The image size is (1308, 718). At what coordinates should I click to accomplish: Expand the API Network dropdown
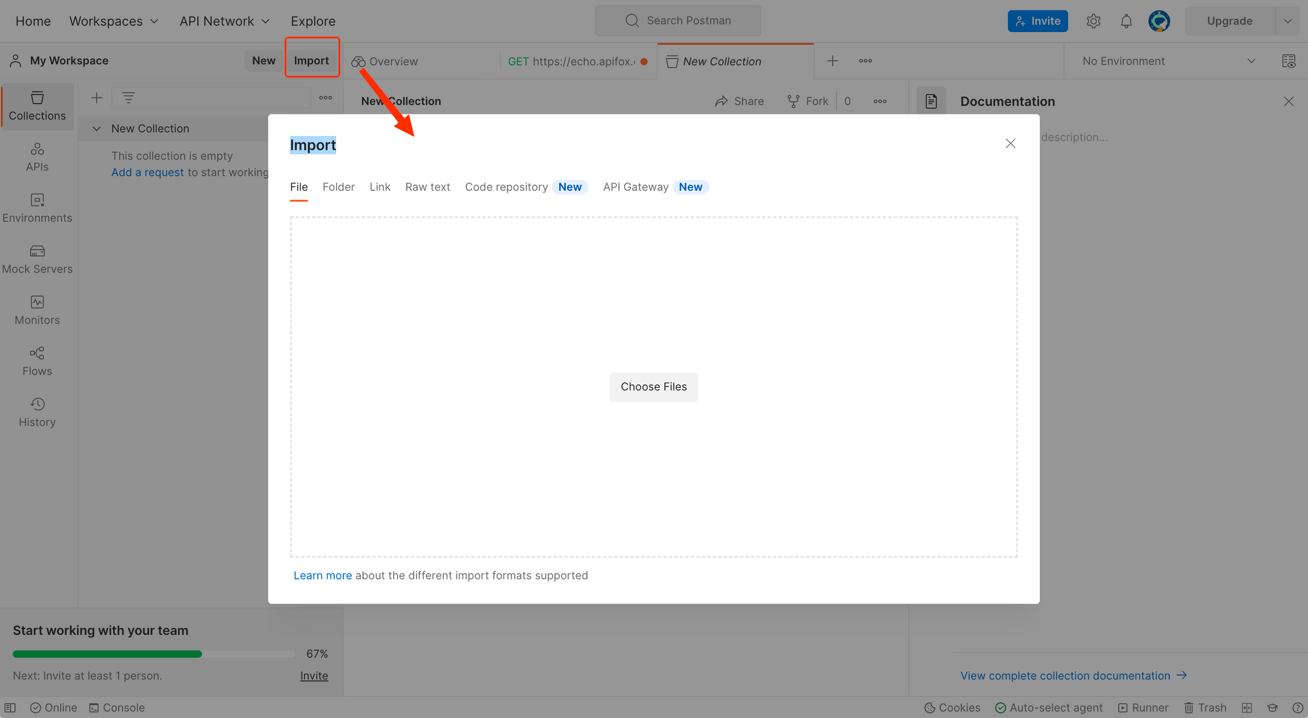(224, 21)
